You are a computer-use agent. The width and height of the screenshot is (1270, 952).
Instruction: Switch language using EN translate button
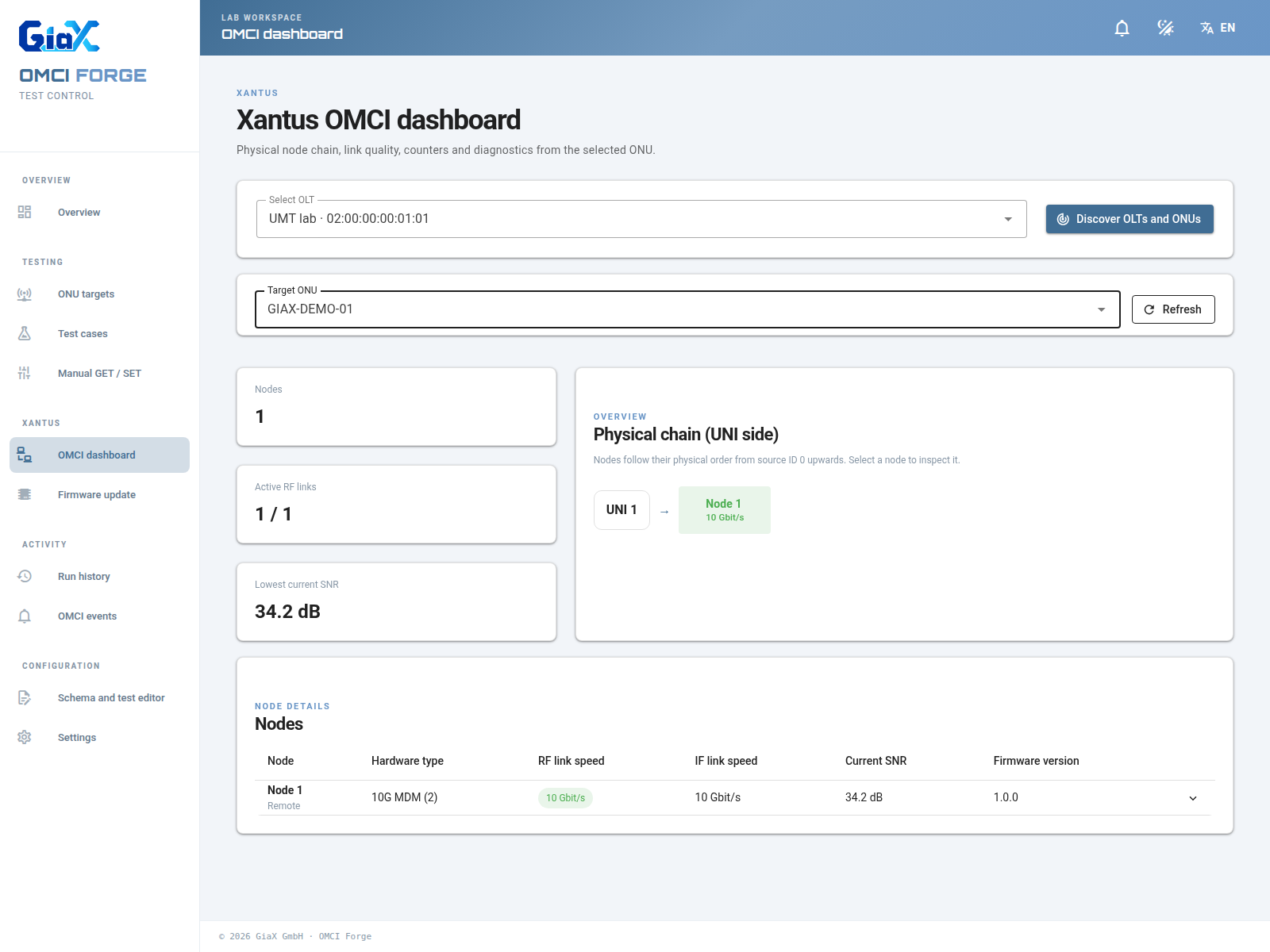coord(1218,29)
